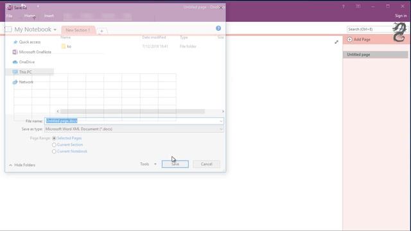Open Quick access in the navigation pane
This screenshot has width=411, height=231.
pyautogui.click(x=30, y=42)
